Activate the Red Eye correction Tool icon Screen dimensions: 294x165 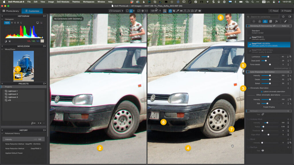pos(262,150)
